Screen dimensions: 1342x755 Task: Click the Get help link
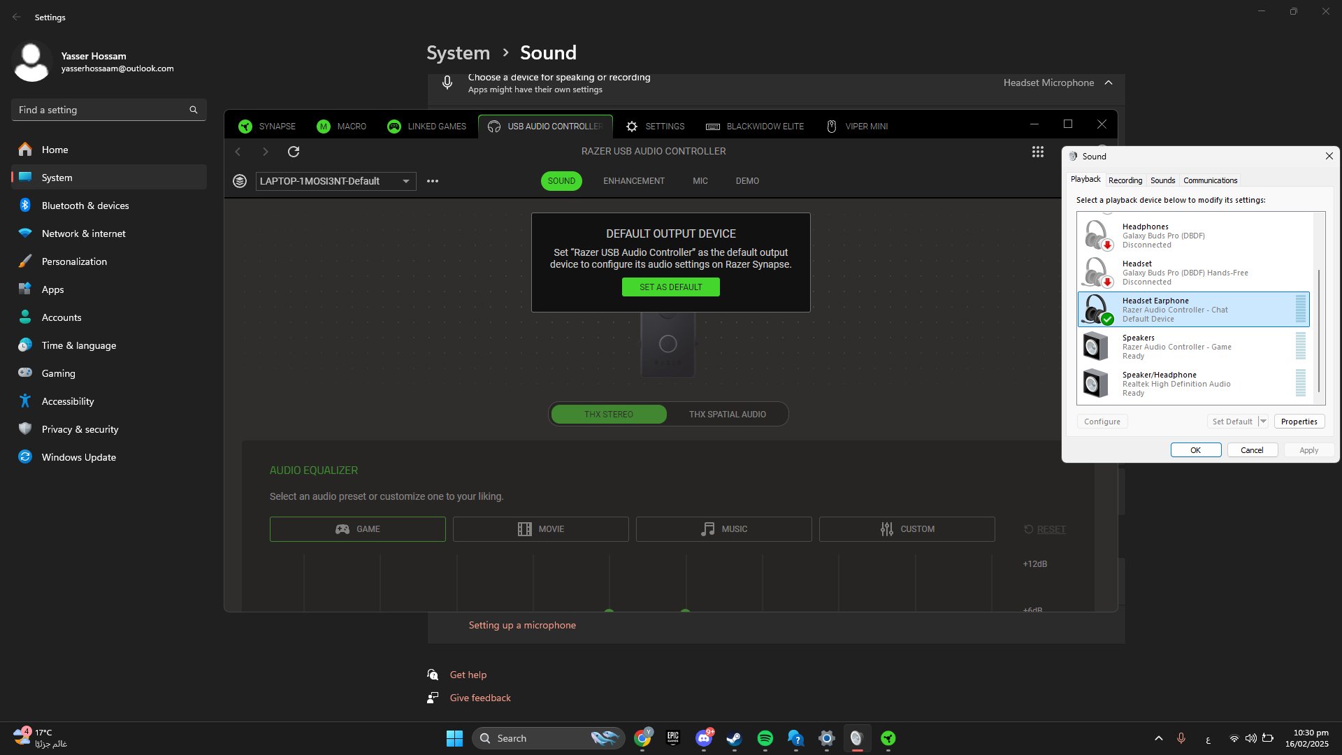(x=468, y=675)
